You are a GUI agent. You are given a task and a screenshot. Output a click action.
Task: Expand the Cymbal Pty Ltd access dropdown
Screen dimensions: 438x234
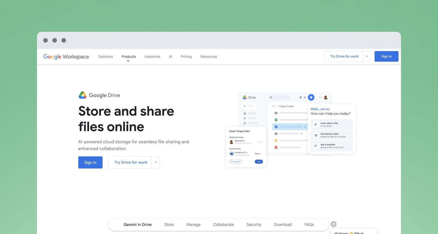tap(247, 152)
